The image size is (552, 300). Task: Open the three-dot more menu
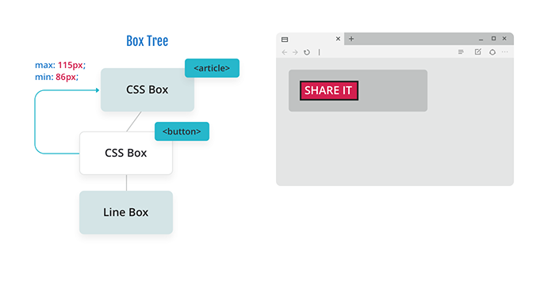505,52
